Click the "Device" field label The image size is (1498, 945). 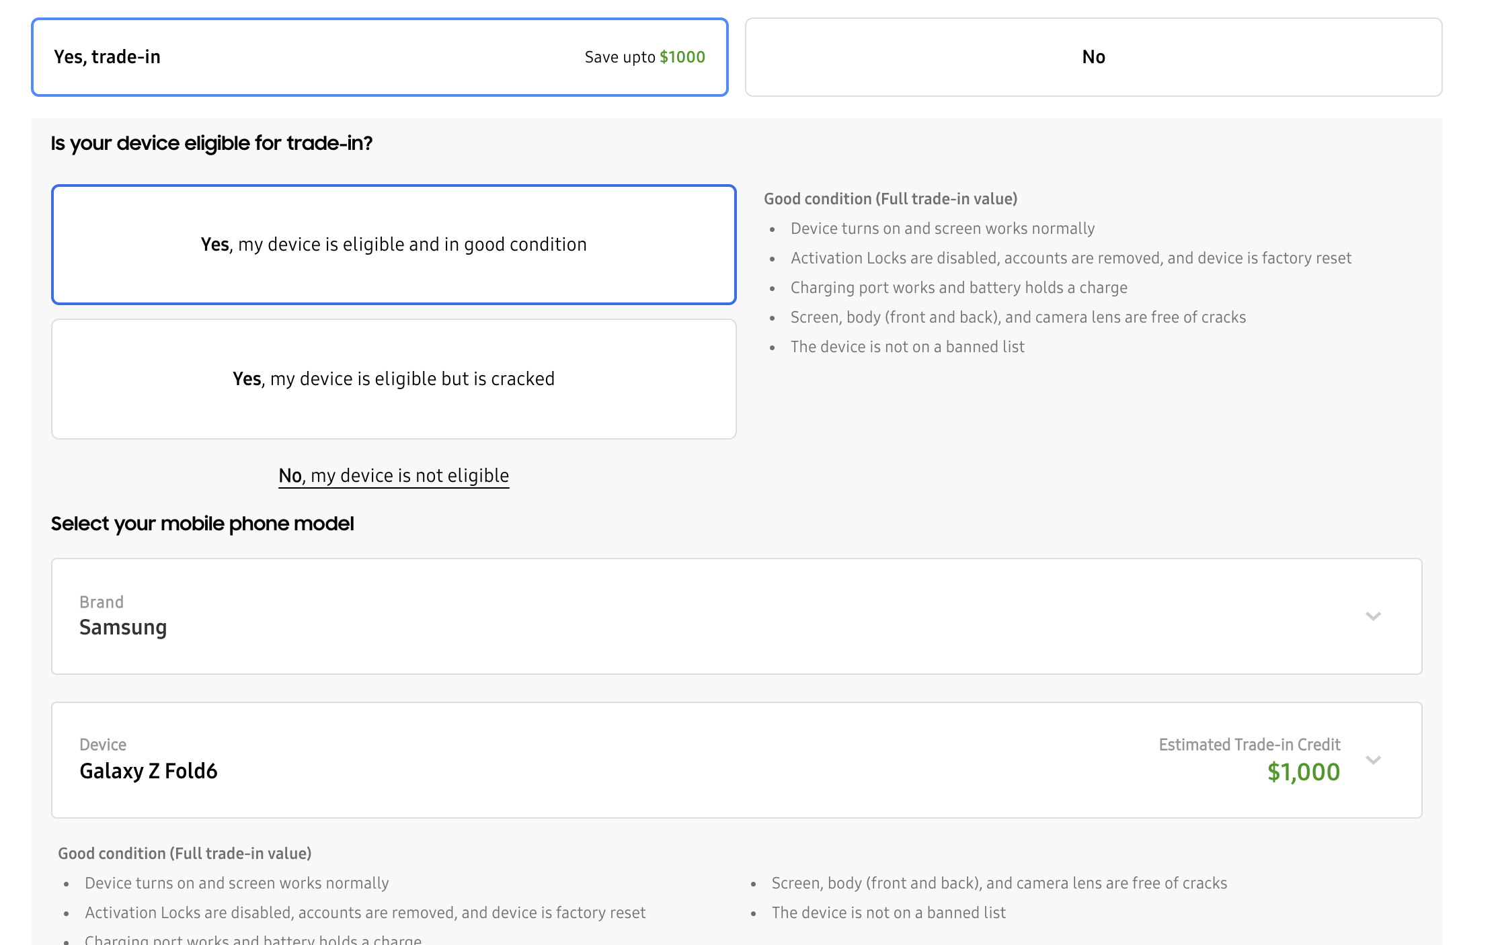[x=103, y=745]
